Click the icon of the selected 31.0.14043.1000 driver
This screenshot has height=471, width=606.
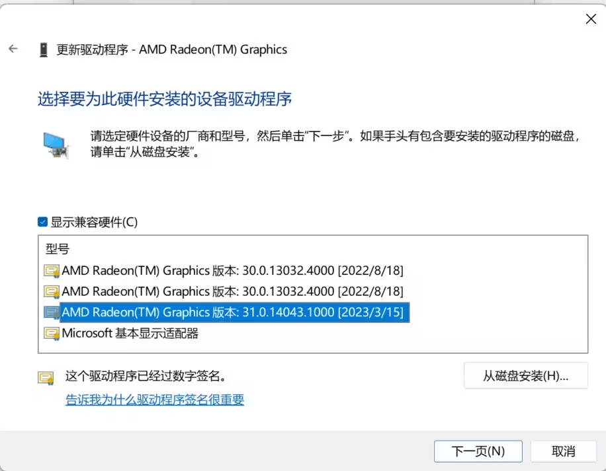coord(51,312)
